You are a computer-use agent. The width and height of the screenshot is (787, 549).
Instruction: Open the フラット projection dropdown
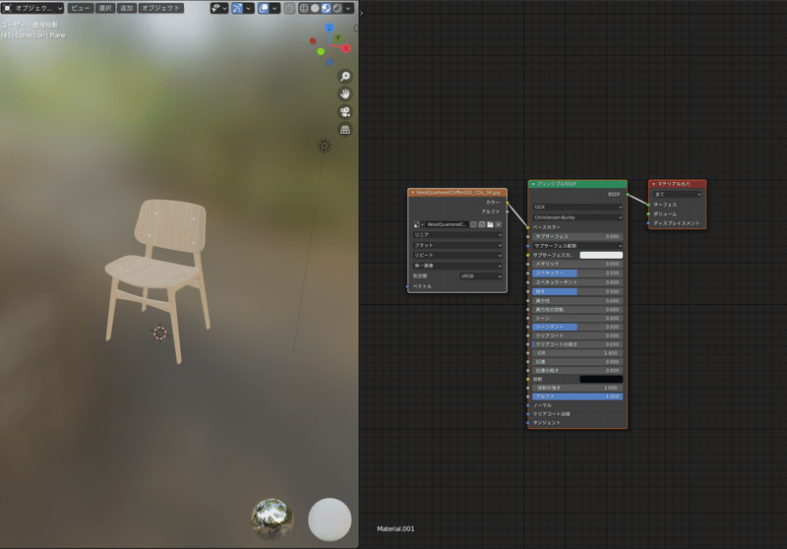[457, 245]
